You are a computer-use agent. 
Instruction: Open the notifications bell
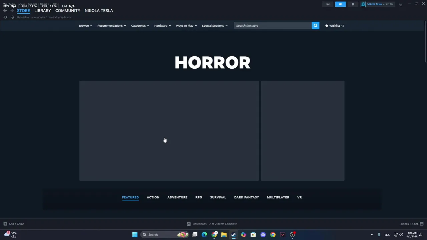353,4
